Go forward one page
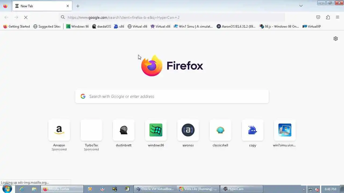This screenshot has height=193, width=344. pos(16,17)
